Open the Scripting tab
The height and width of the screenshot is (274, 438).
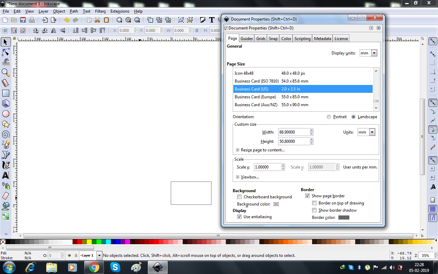[302, 39]
